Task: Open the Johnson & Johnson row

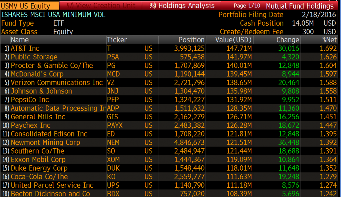Action: (41, 91)
